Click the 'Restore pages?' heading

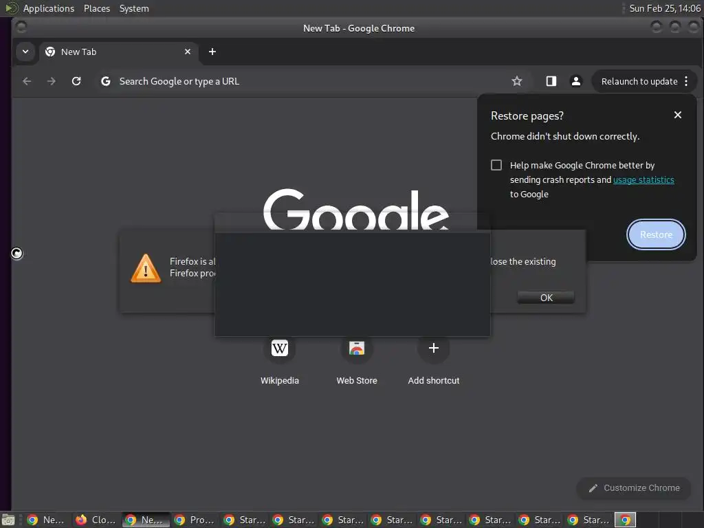527,115
